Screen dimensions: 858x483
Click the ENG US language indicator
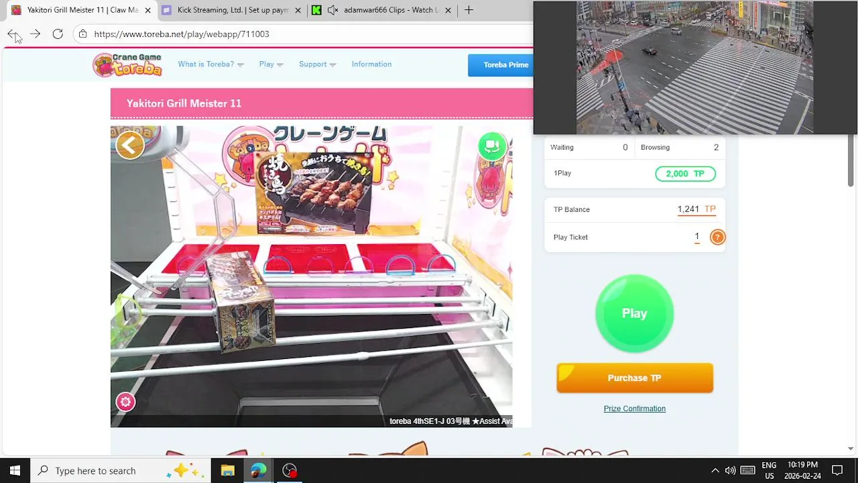point(769,470)
